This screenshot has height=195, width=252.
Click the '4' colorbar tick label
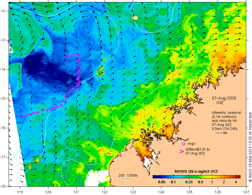[x=236, y=182]
